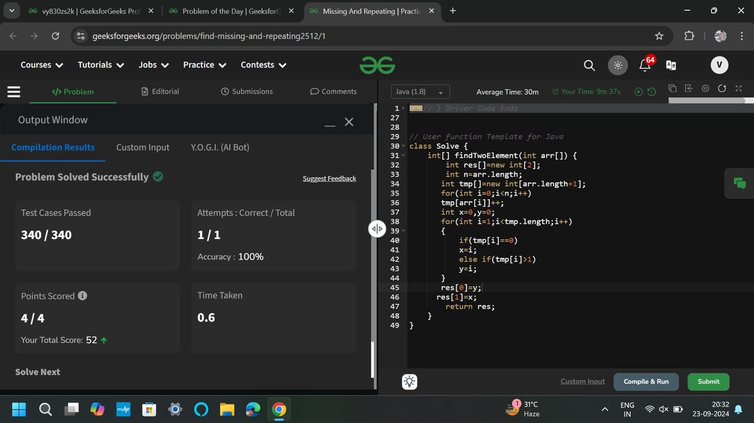The width and height of the screenshot is (754, 423).
Task: Open the hamburger sidebar menu
Action: pos(14,91)
